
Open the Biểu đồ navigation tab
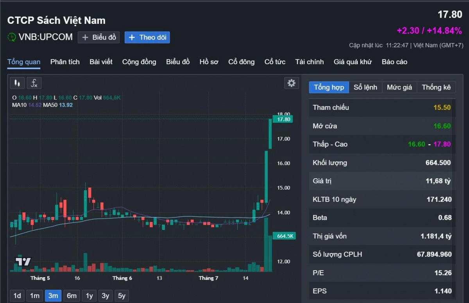click(178, 62)
